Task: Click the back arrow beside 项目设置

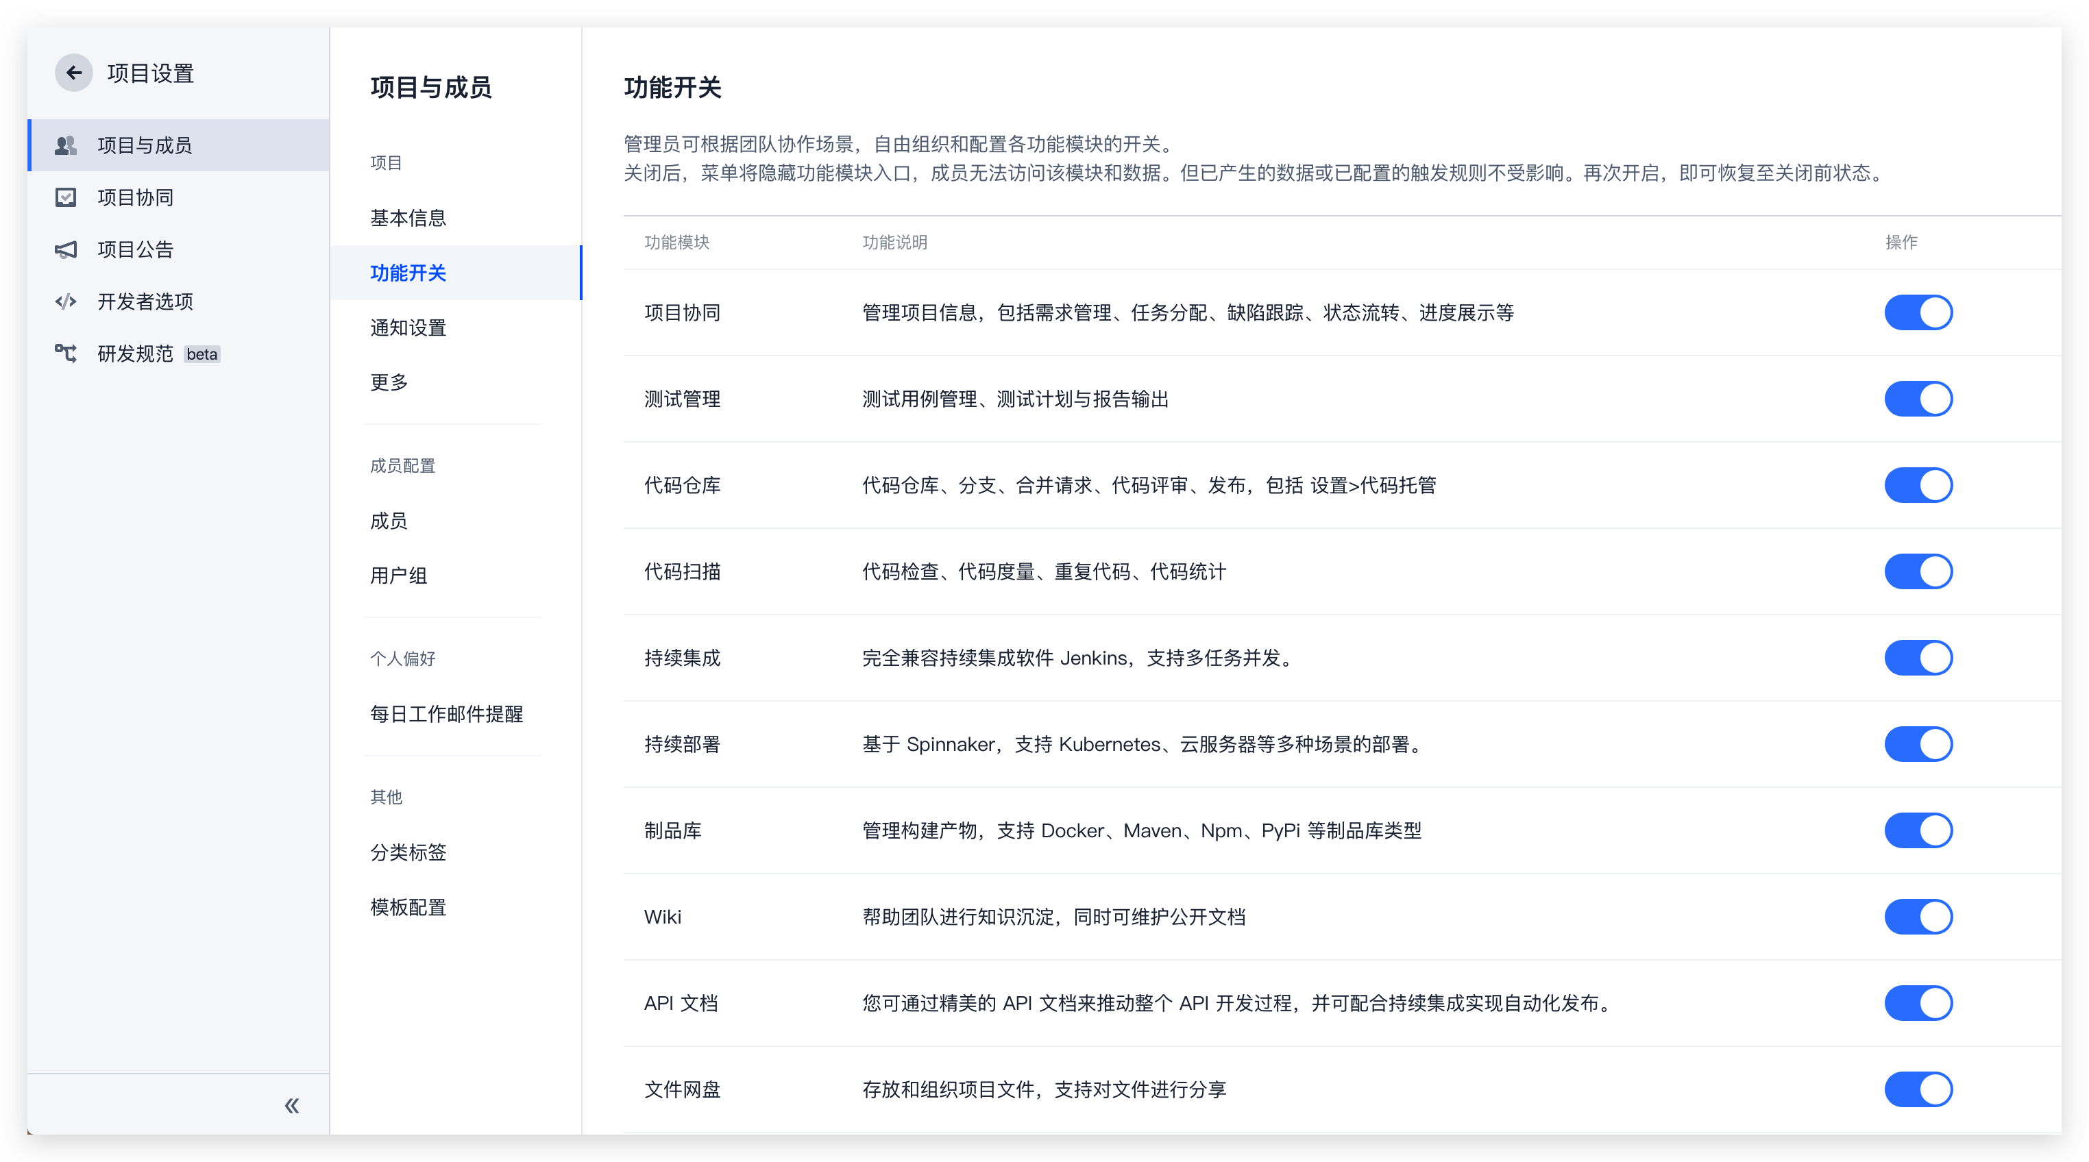Action: tap(74, 73)
